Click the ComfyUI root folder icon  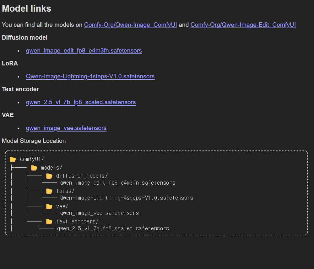(13, 160)
